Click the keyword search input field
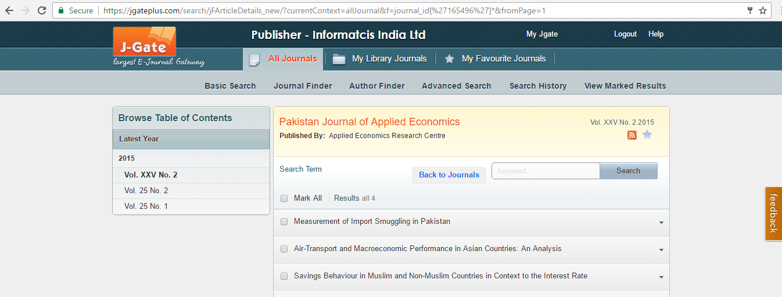782x297 pixels. pos(546,171)
